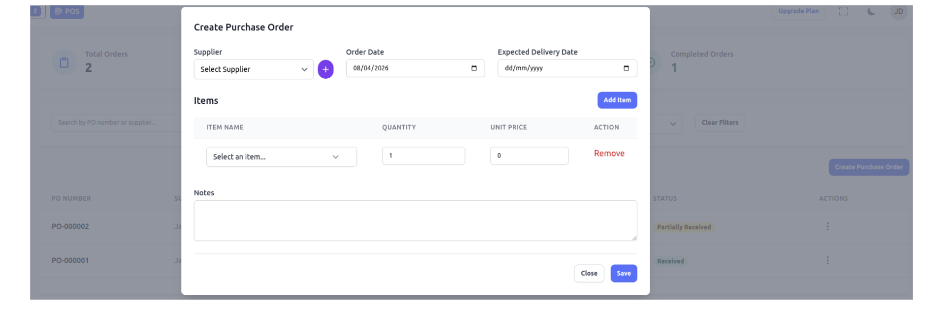Viewport: 934px width, 314px height.
Task: Focus the Quantity input field
Action: (423, 156)
